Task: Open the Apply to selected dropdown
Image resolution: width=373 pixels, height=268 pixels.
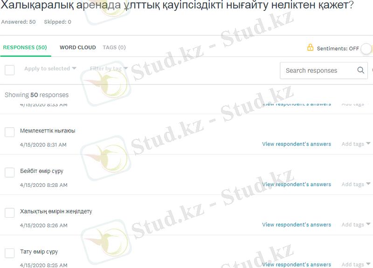Action: (x=50, y=69)
